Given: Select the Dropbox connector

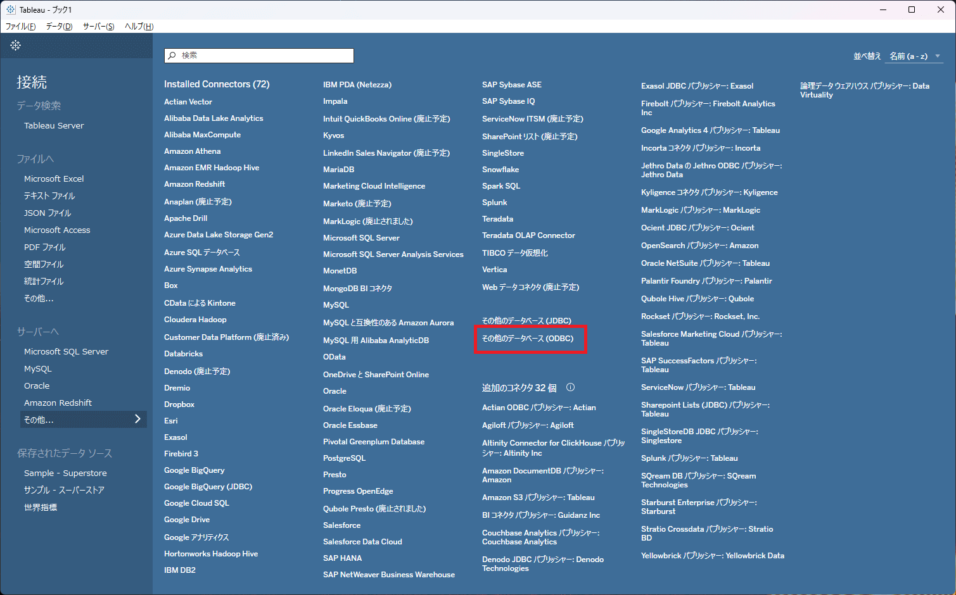Looking at the screenshot, I should (179, 404).
